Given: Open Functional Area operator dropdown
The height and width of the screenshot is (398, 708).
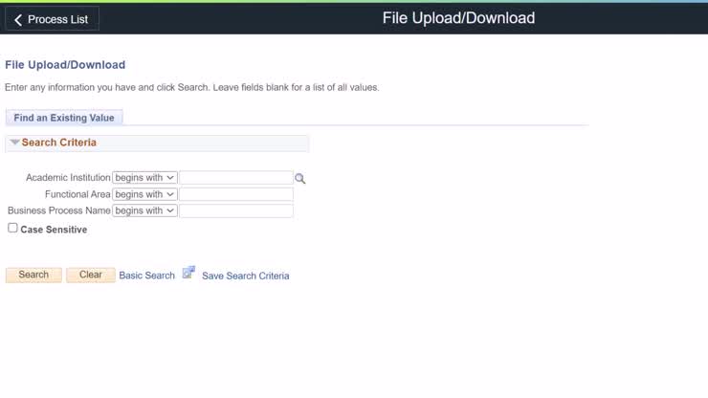Looking at the screenshot, I should click(144, 194).
